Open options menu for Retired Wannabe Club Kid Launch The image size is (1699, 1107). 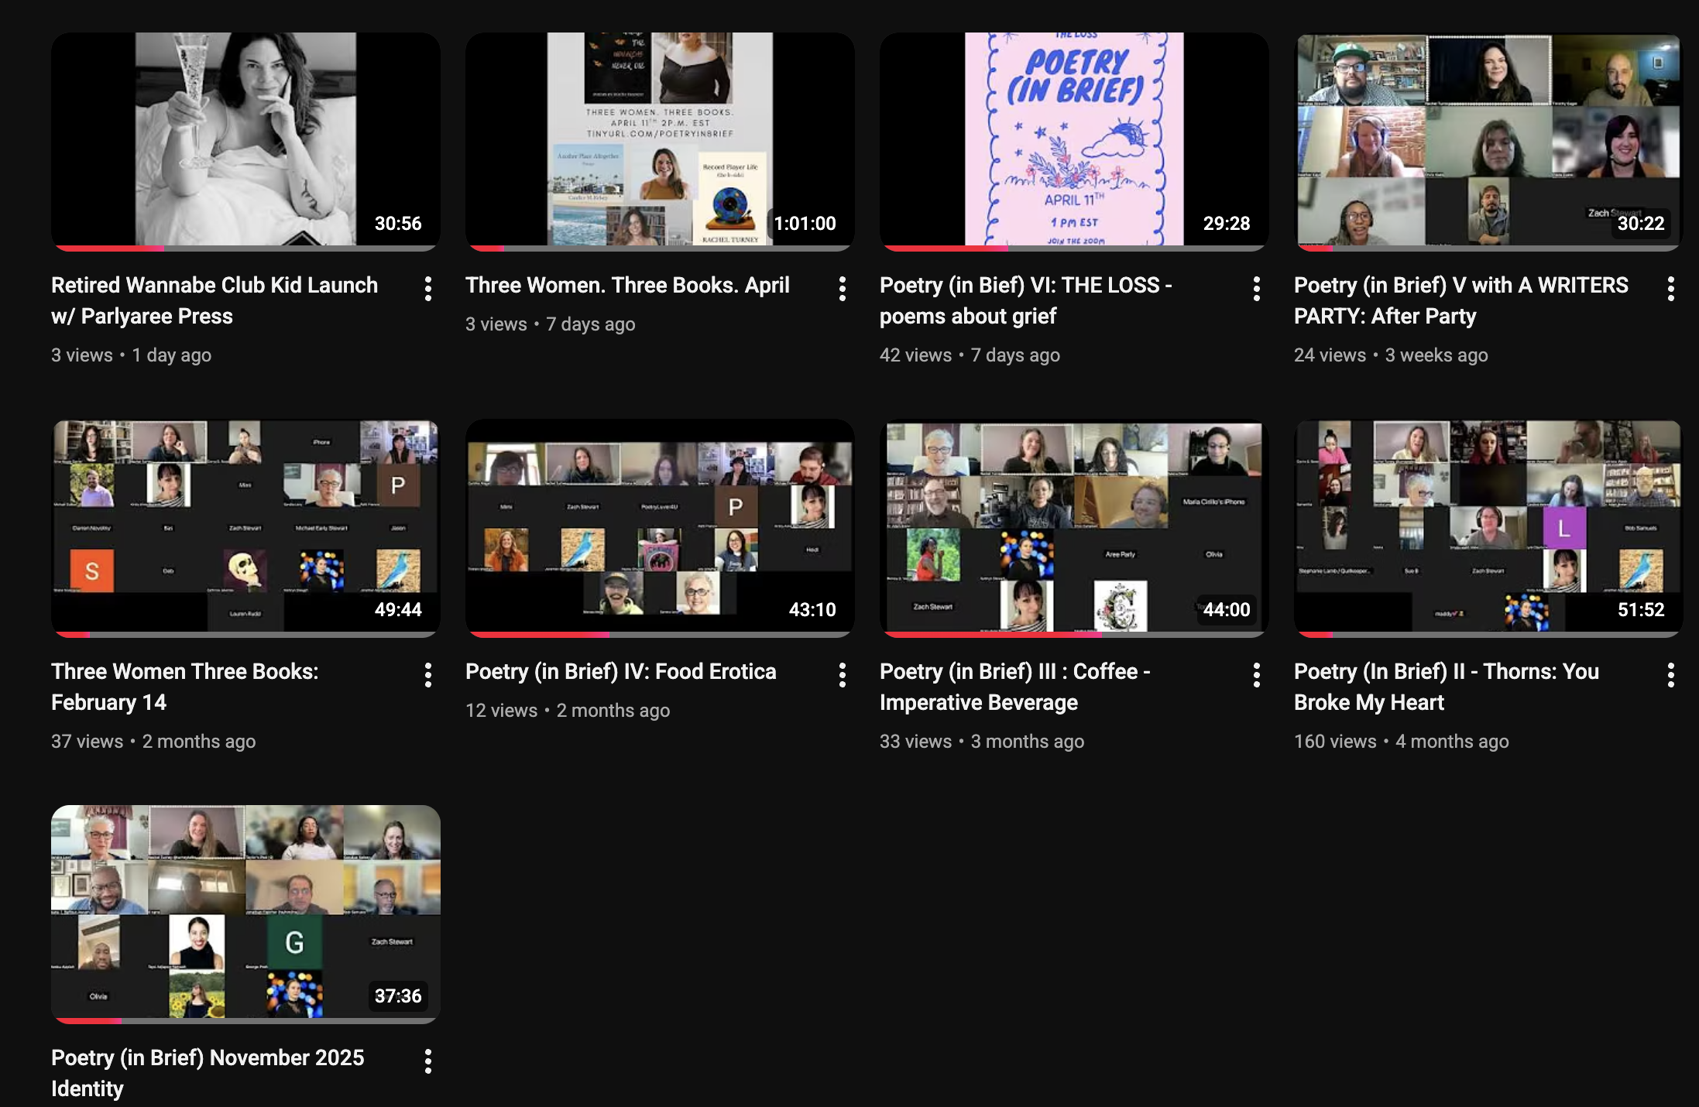[x=427, y=289]
